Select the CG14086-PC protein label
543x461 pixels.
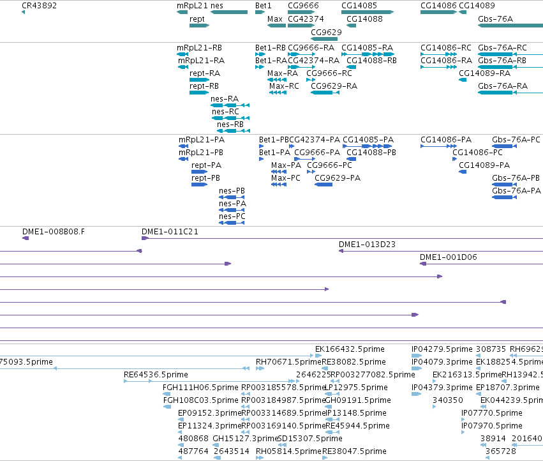point(477,153)
